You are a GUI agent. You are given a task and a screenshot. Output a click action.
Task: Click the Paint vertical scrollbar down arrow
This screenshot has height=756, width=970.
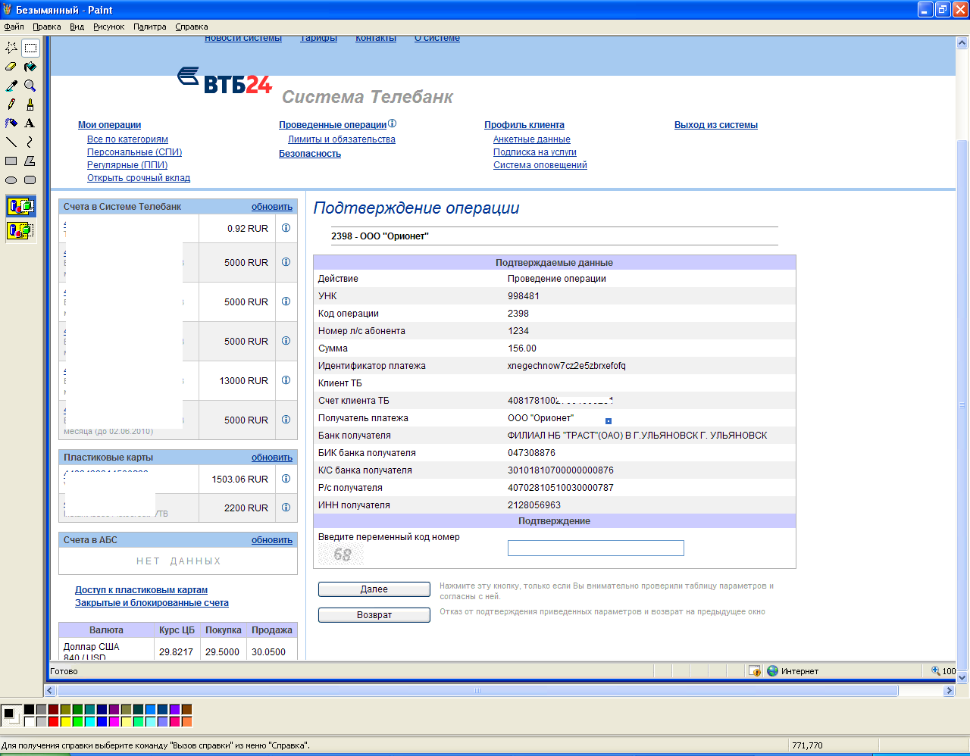tap(962, 678)
